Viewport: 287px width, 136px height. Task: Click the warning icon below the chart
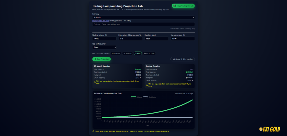93,131
